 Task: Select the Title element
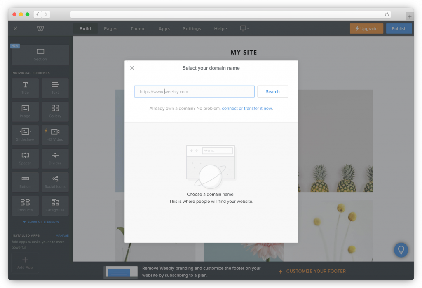[25, 88]
